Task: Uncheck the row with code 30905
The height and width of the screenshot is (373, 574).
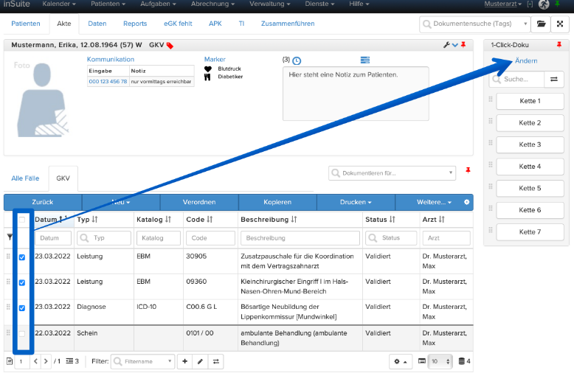Action: (22, 257)
